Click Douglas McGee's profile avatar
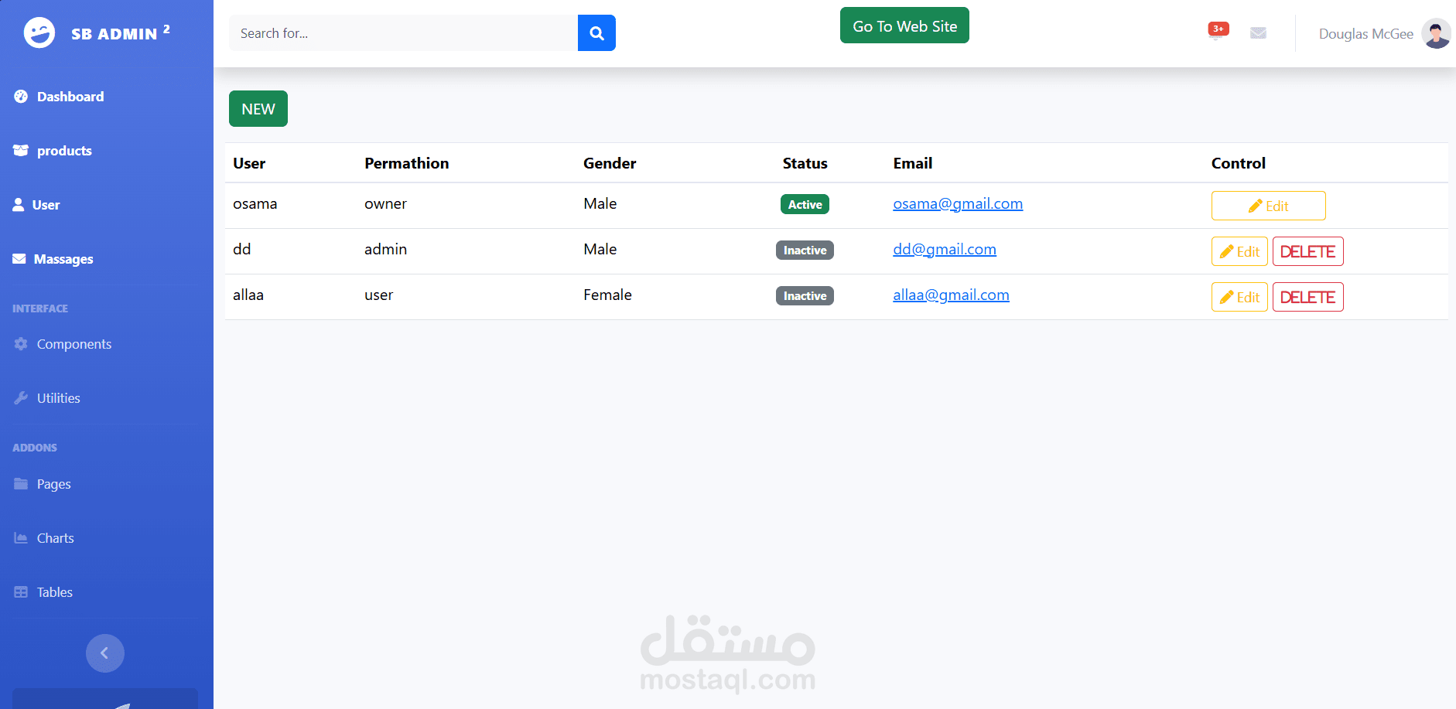This screenshot has height=709, width=1456. point(1436,33)
